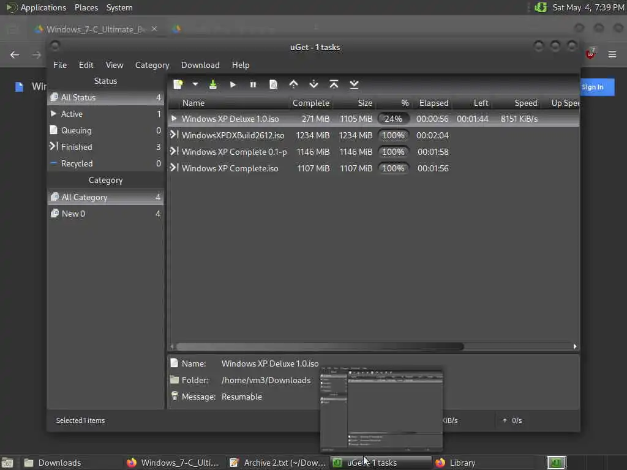This screenshot has height=470, width=627.
Task: Open the Category menu in uGet
Action: tap(152, 65)
